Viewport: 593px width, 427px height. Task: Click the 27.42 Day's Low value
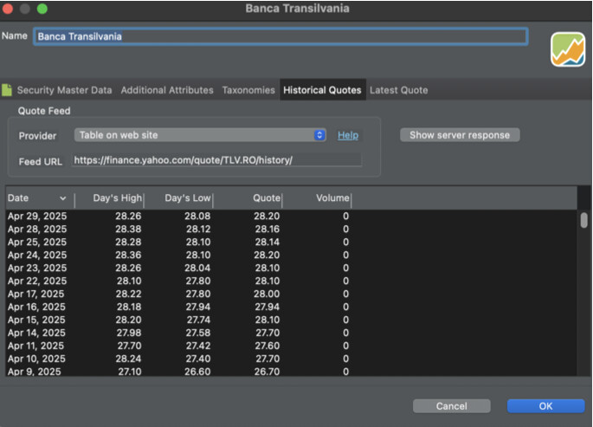(x=198, y=346)
